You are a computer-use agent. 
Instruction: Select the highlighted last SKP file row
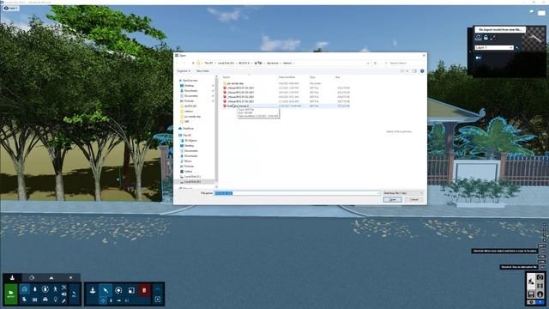(287, 106)
